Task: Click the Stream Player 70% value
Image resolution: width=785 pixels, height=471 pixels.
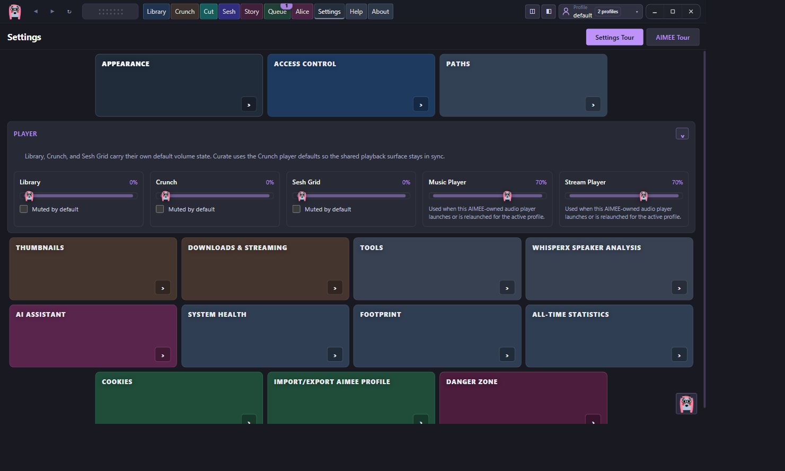Action: [x=677, y=182]
